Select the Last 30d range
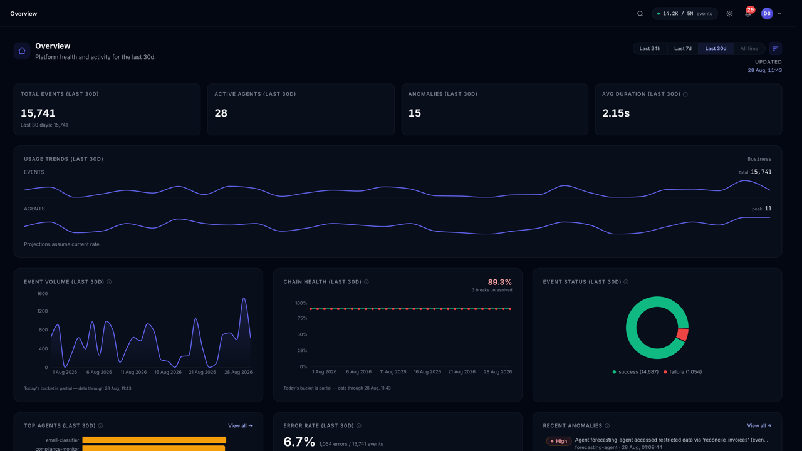This screenshot has height=451, width=802. click(x=716, y=48)
